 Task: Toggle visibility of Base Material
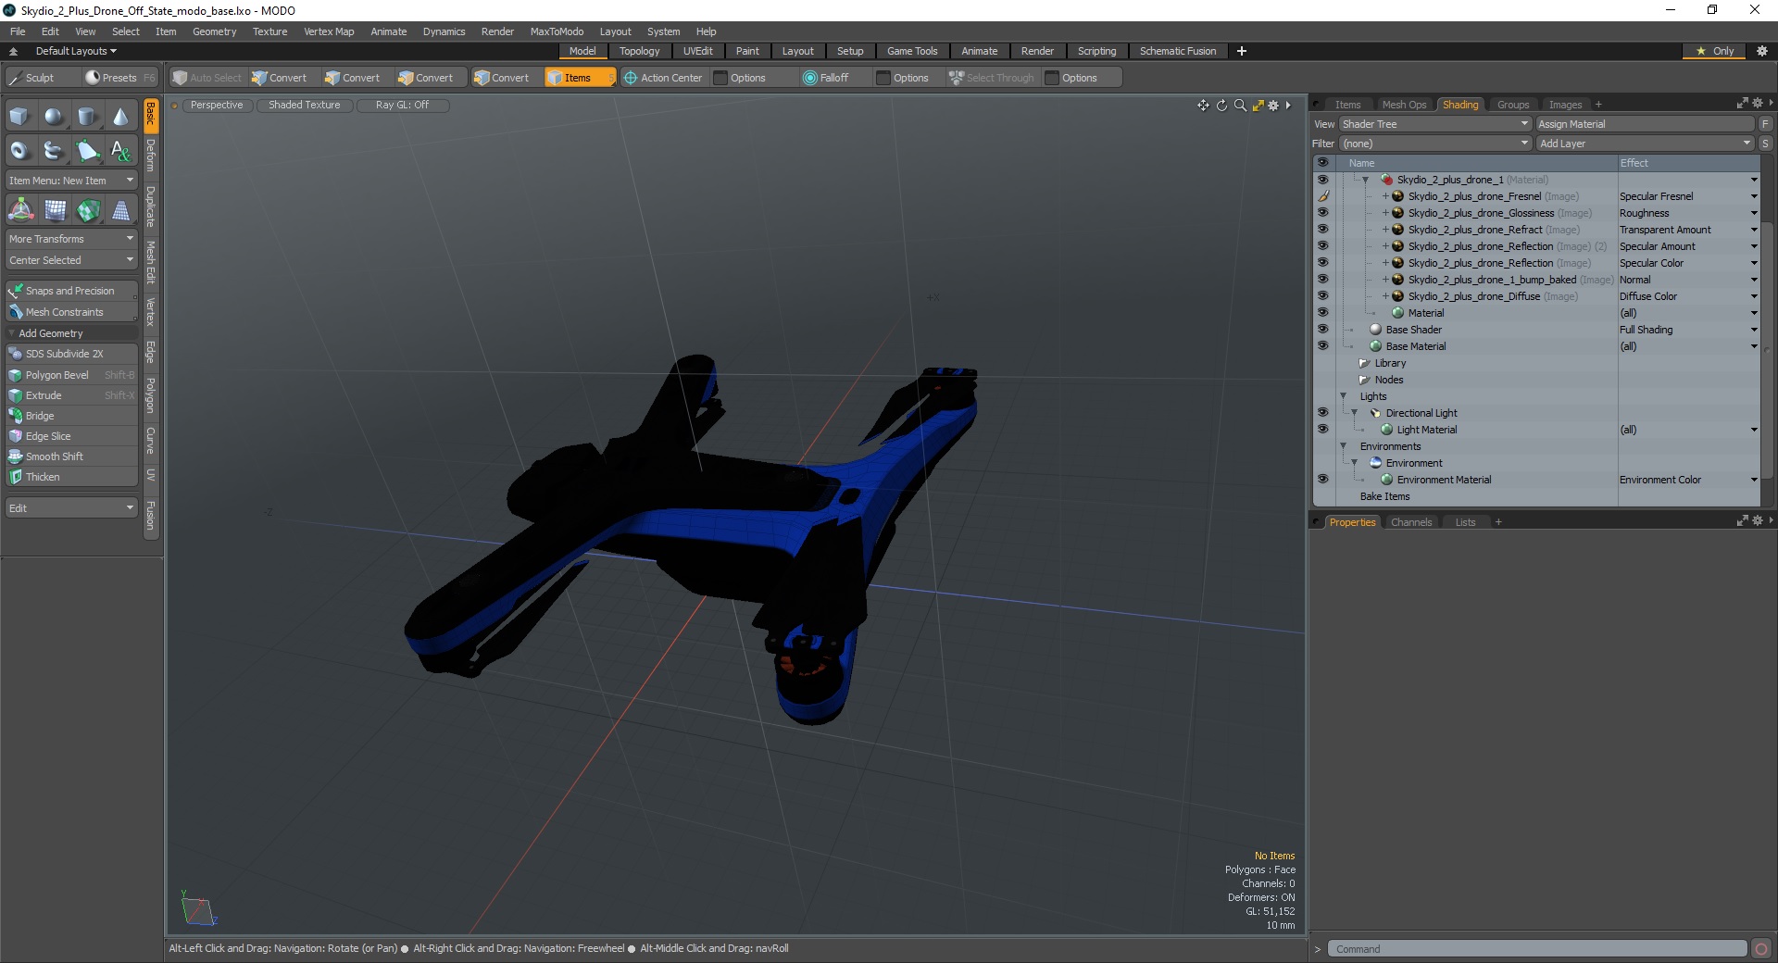pos(1322,346)
